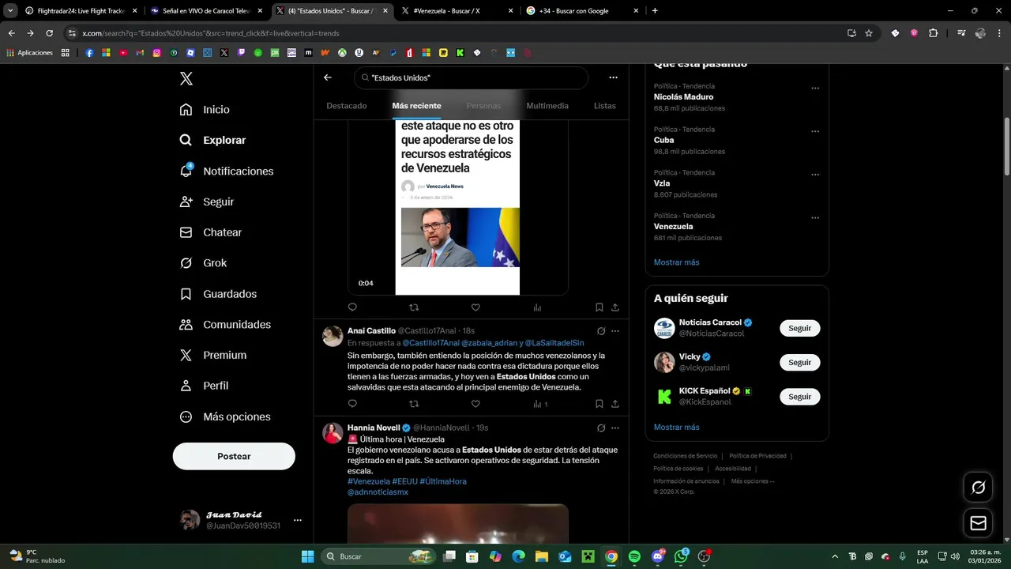
Task: Repost Anai Castillo's post
Action: [414, 404]
